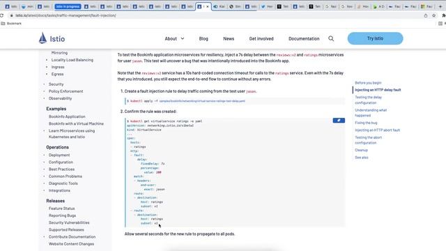
Task: Open Deployment under Operations
Action: 59,155
